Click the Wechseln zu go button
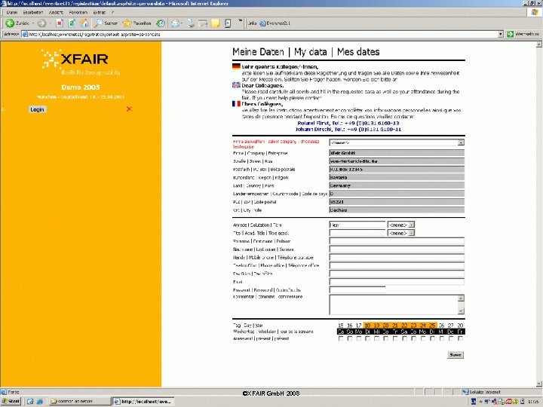This screenshot has height=407, width=543. pyautogui.click(x=523, y=34)
